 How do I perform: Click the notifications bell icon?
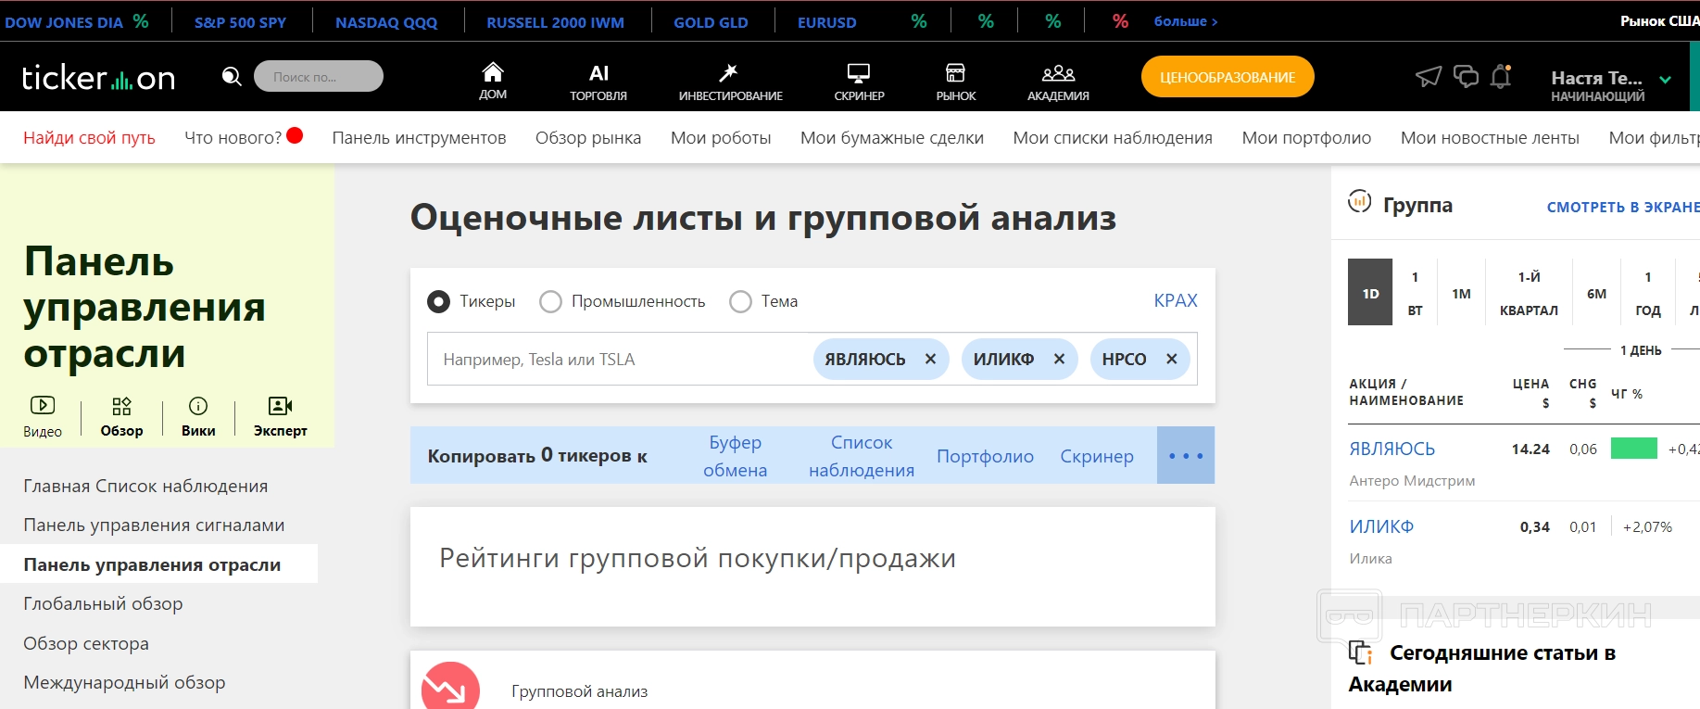(x=1501, y=77)
